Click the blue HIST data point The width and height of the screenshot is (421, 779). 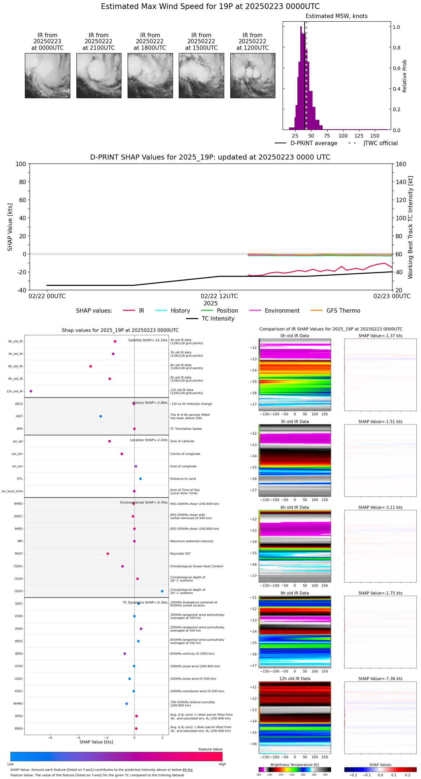[101, 416]
